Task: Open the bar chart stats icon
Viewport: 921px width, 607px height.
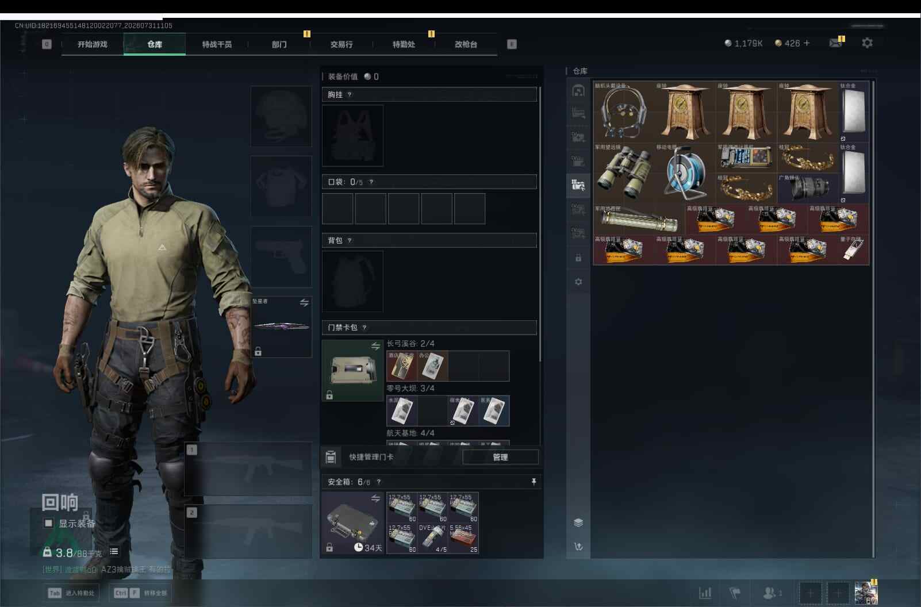Action: [x=705, y=593]
